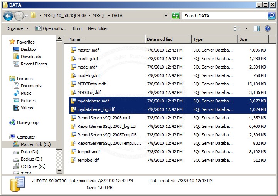This screenshot has height=196, width=278.
Task: Select MSDBLog.ldf file icon
Action: pos(73,92)
